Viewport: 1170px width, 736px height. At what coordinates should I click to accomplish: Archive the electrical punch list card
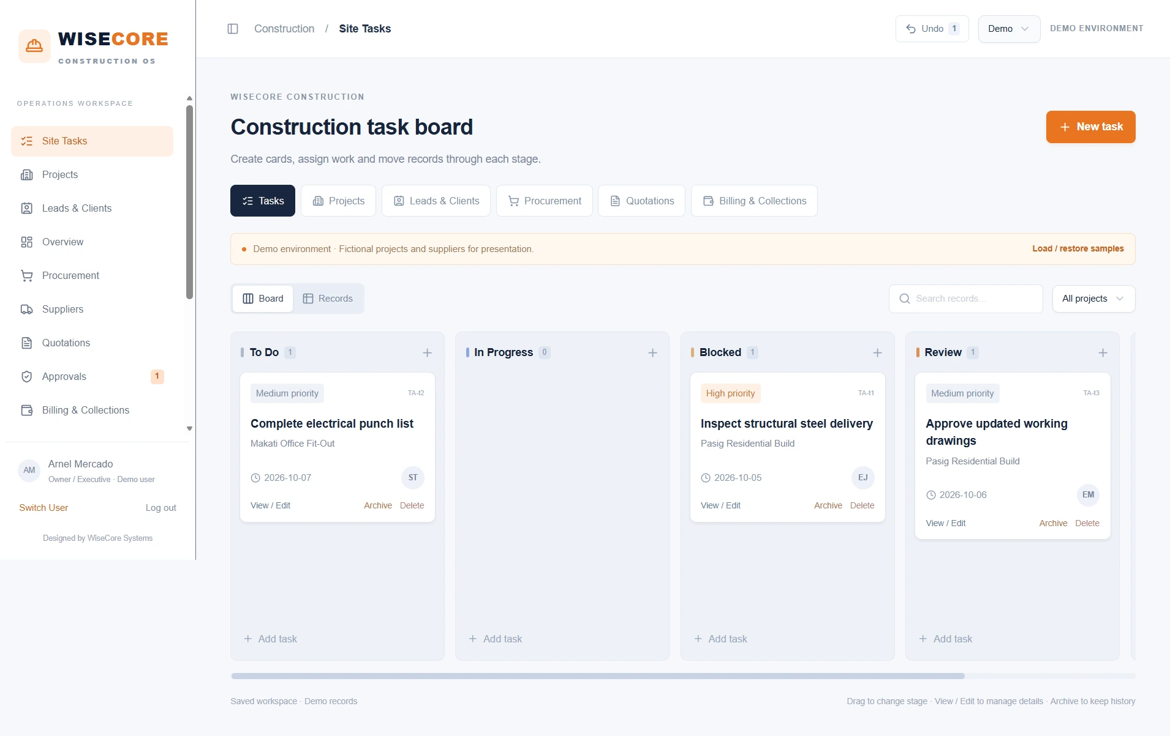(377, 505)
